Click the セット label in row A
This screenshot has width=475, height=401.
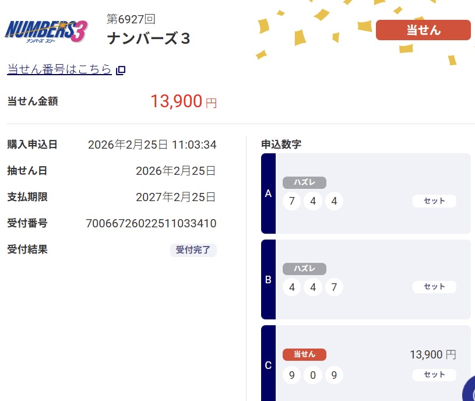click(434, 201)
